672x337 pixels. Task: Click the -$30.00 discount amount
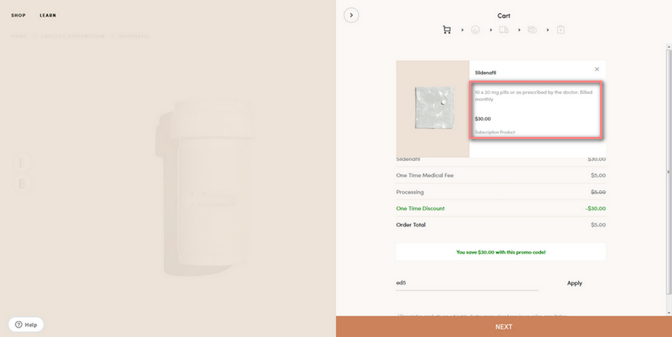tap(595, 209)
